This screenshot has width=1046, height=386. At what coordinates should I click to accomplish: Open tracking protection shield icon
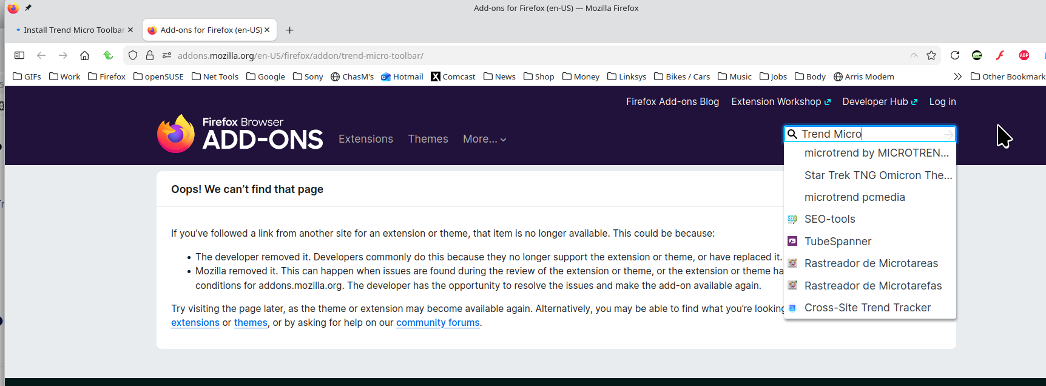(133, 55)
